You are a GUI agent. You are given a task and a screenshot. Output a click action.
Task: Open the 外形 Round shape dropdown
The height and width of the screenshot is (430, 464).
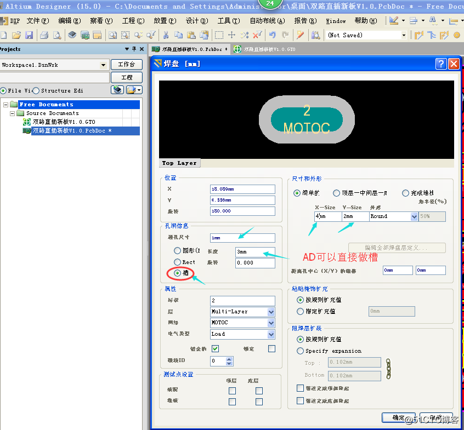[x=414, y=216]
